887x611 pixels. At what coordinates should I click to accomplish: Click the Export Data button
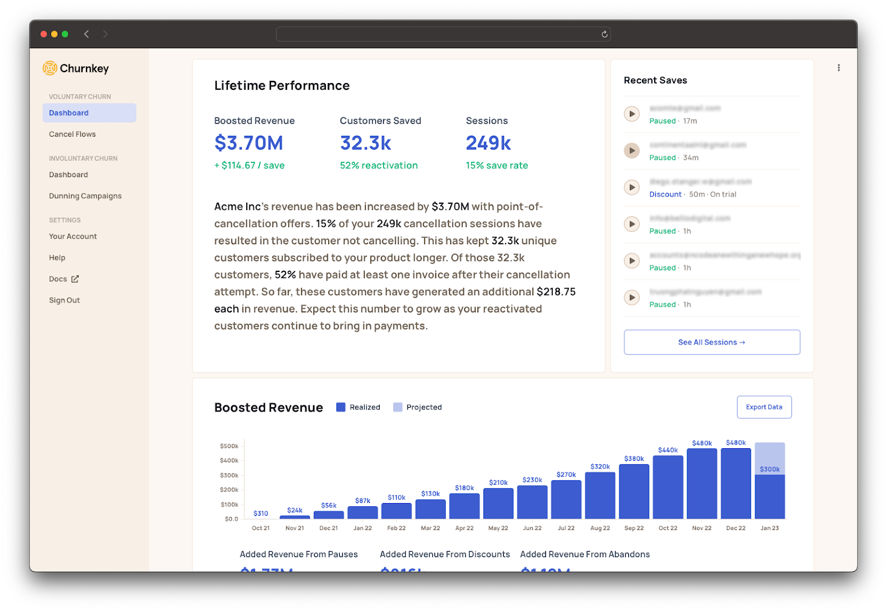(764, 407)
